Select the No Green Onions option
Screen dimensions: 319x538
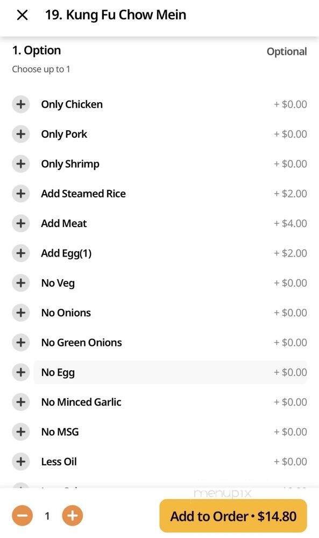coord(20,342)
